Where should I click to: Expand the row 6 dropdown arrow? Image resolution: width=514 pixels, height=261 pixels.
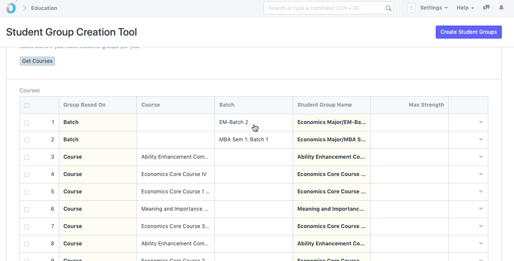481,209
